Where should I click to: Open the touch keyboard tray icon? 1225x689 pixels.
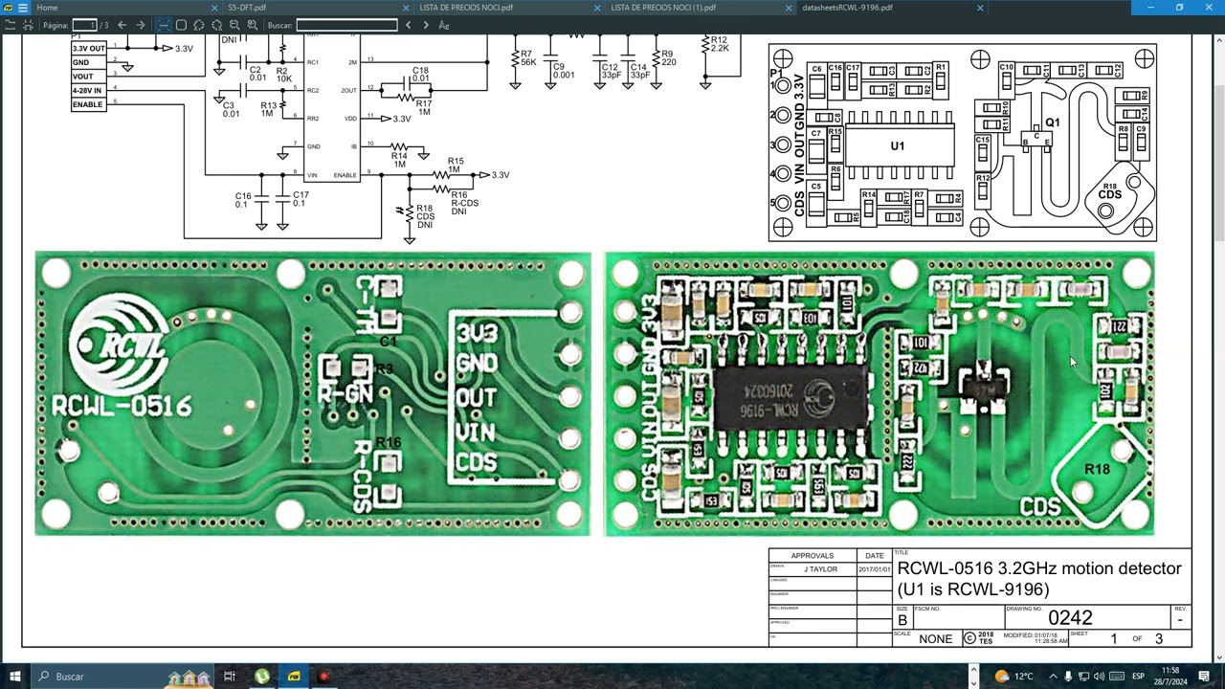(x=1116, y=677)
